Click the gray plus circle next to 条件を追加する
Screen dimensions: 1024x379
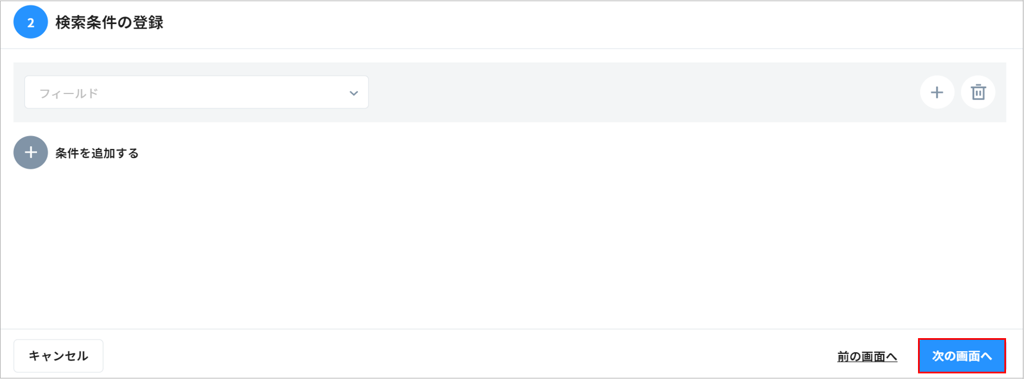30,152
